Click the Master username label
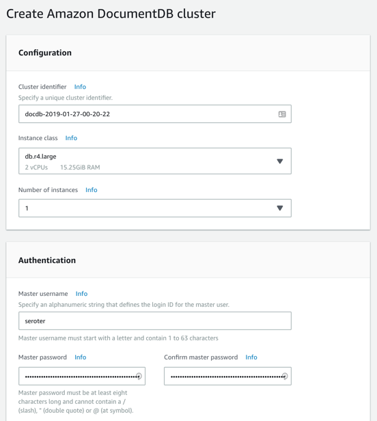Screen dimensions: 377x421 (x=43, y=294)
